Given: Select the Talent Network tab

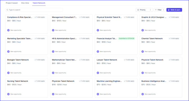Looking at the screenshot, I should tap(39, 3).
